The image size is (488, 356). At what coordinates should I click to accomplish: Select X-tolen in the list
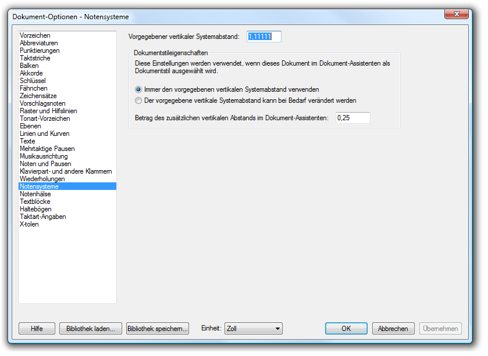click(x=67, y=224)
